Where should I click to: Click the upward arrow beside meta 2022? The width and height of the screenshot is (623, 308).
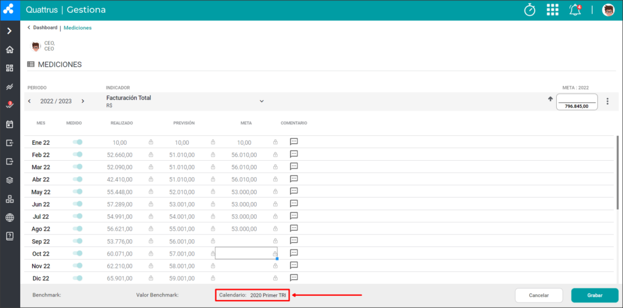click(x=550, y=99)
